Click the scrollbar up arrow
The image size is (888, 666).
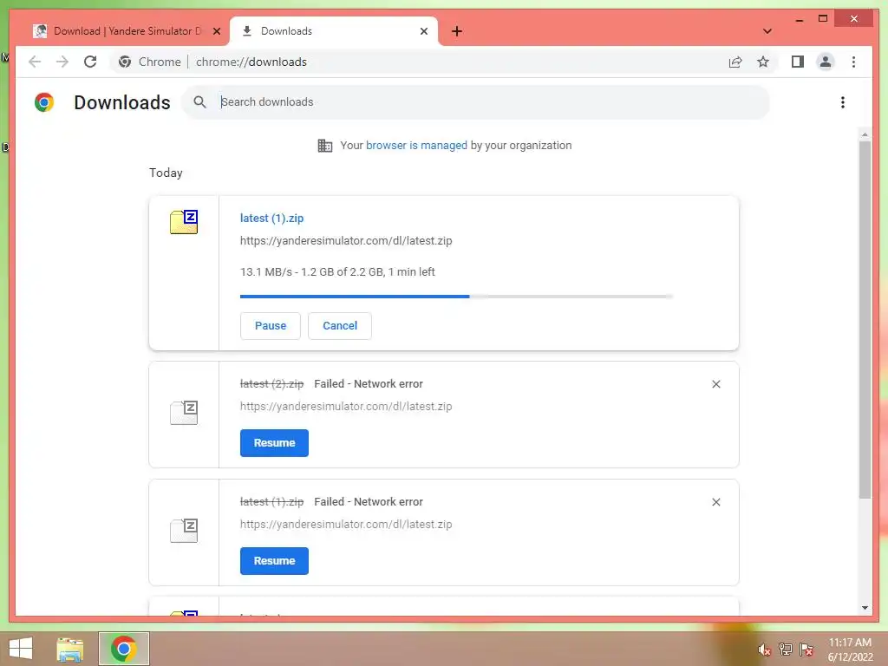click(x=865, y=134)
